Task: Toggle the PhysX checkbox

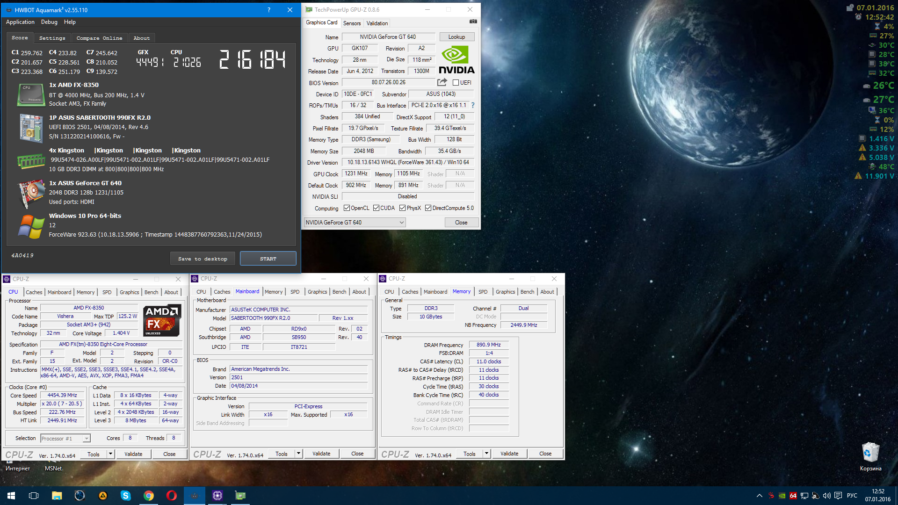Action: 402,208
